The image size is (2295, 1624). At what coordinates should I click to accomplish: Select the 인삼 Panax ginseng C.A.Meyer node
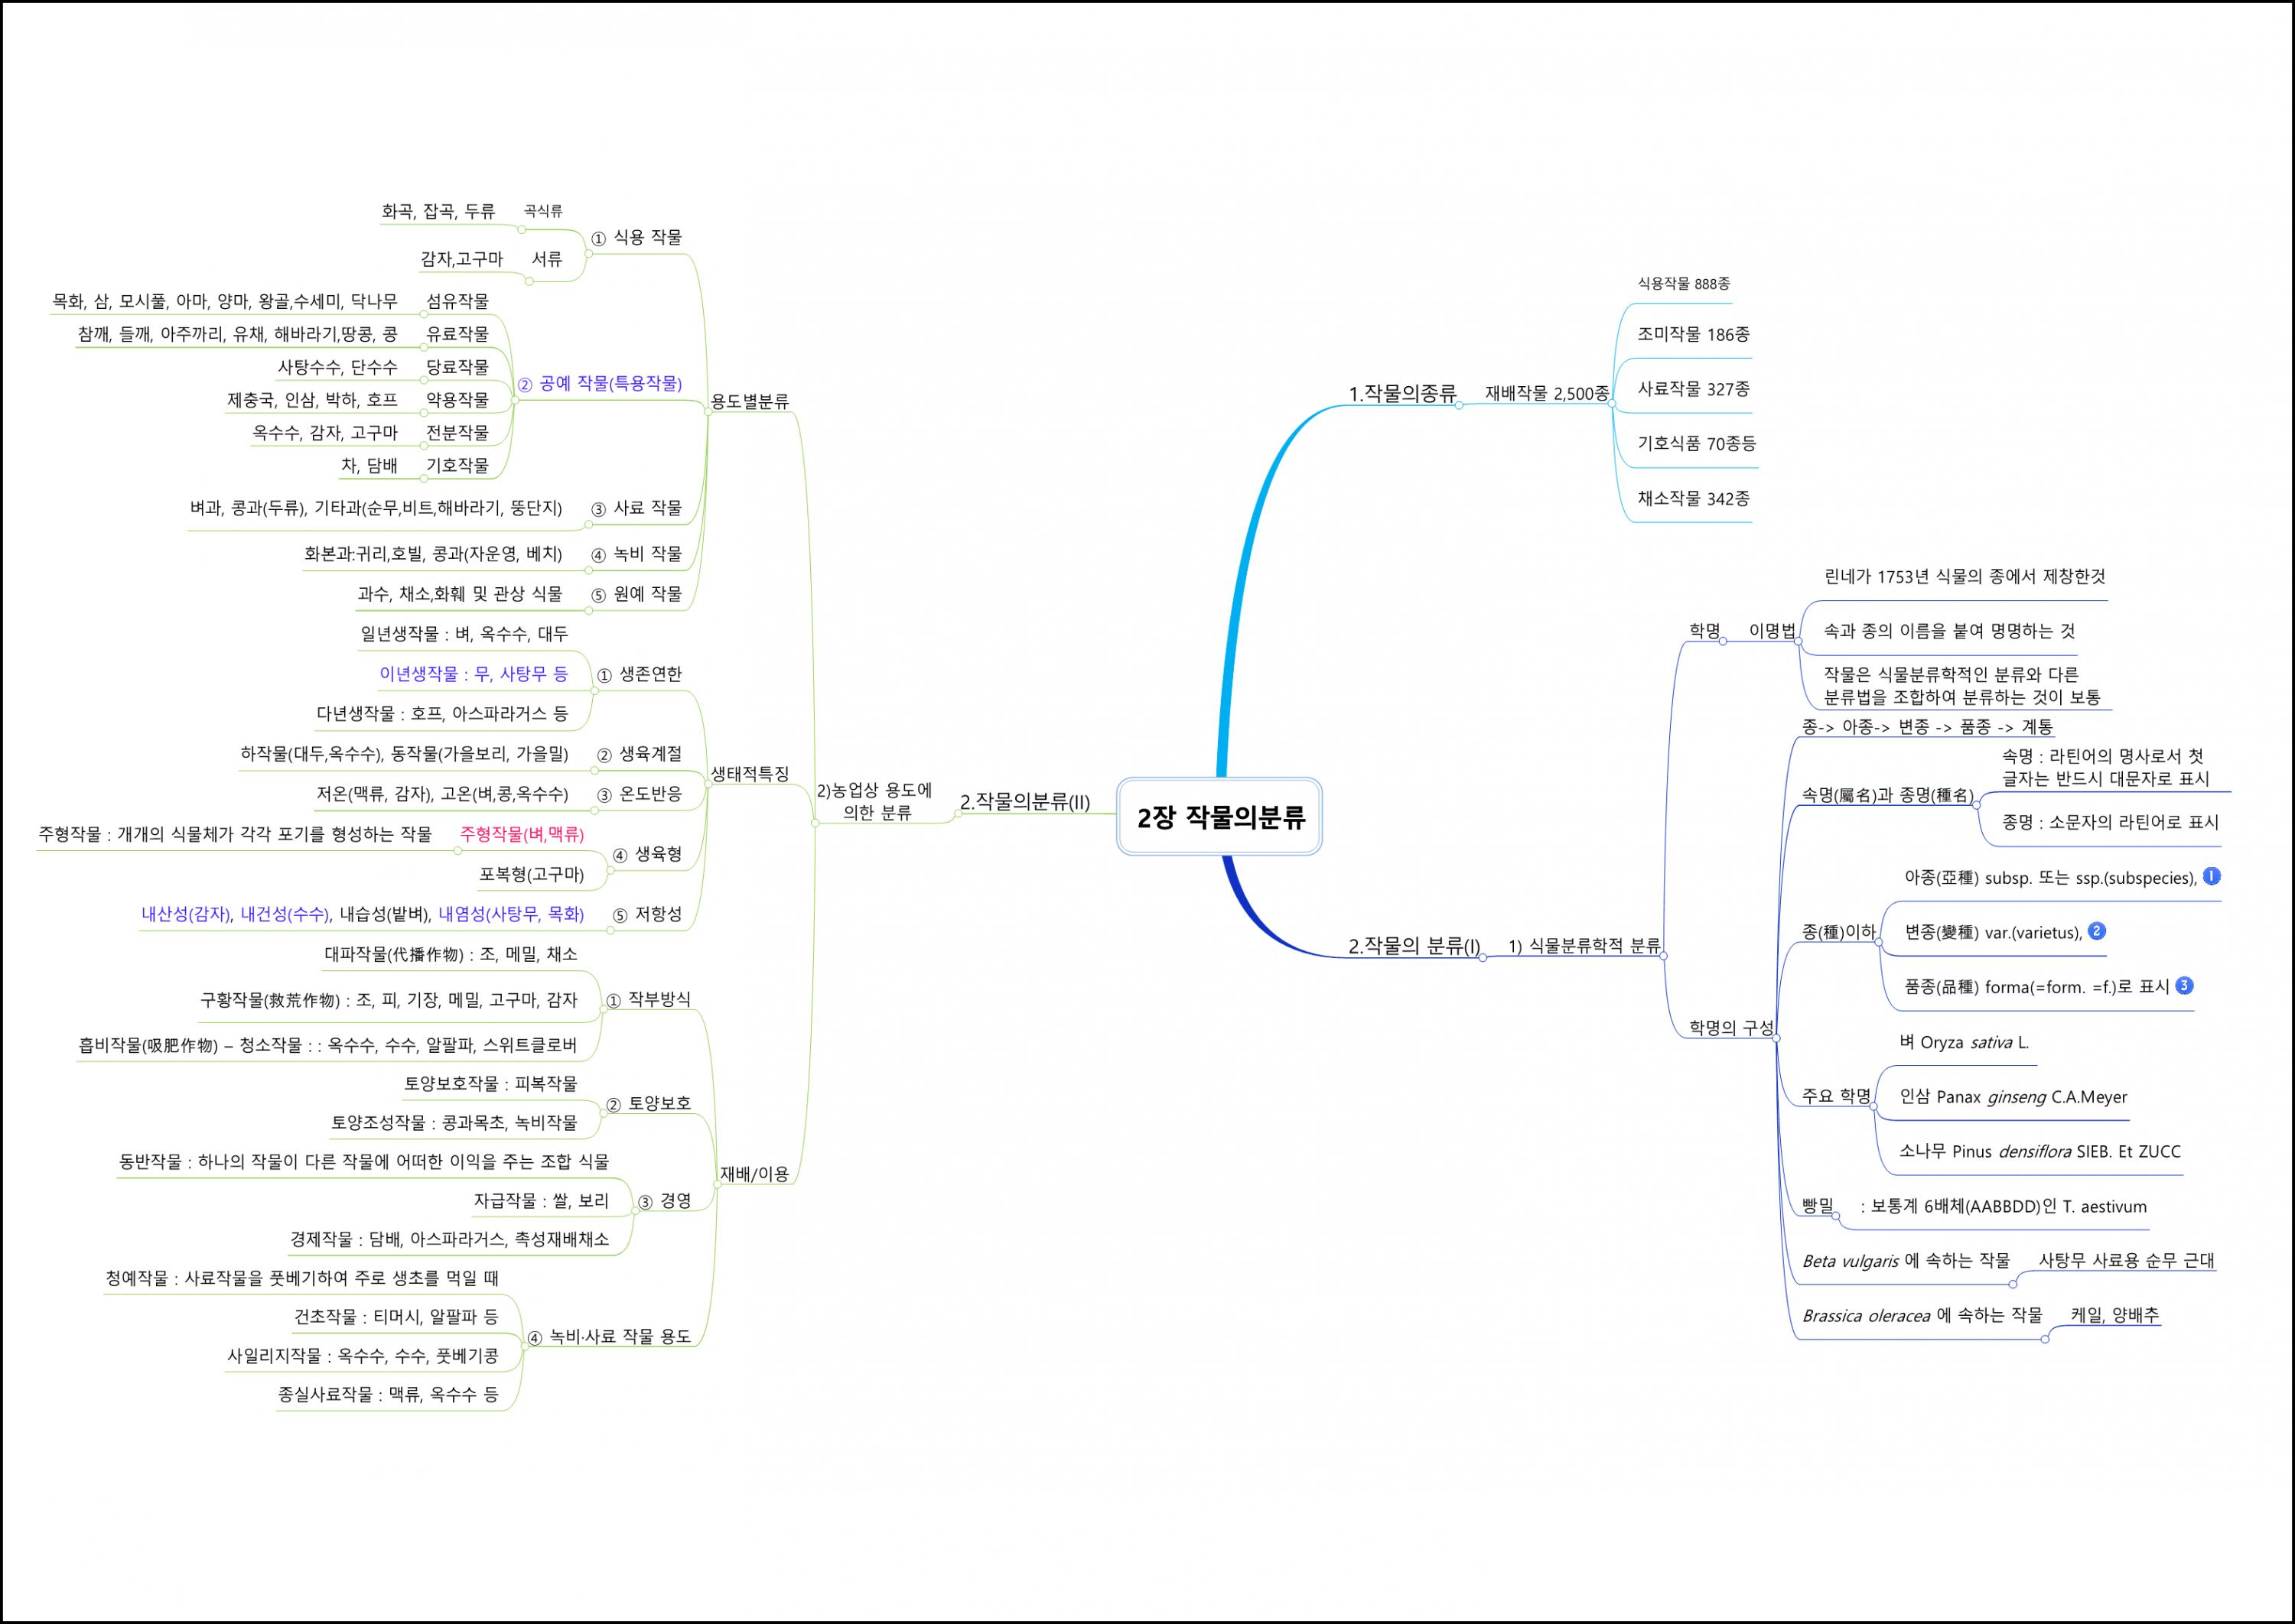point(2013,1097)
